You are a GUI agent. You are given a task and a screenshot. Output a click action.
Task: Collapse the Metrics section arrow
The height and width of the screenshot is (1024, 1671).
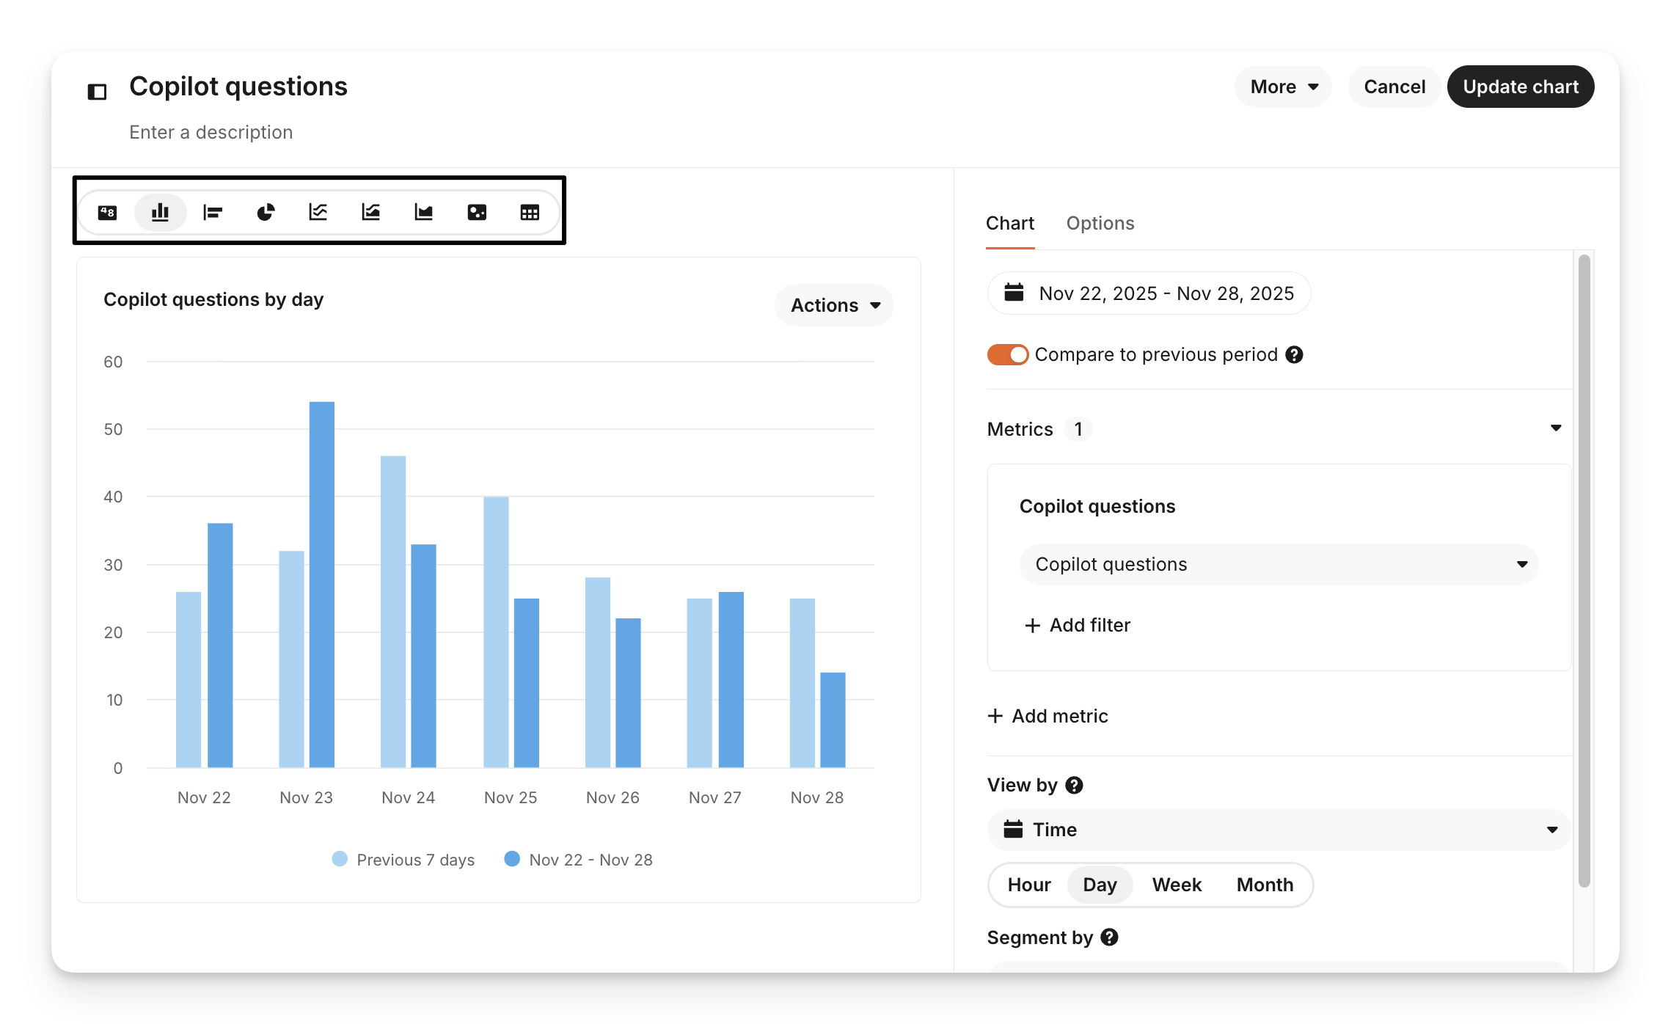1555,428
